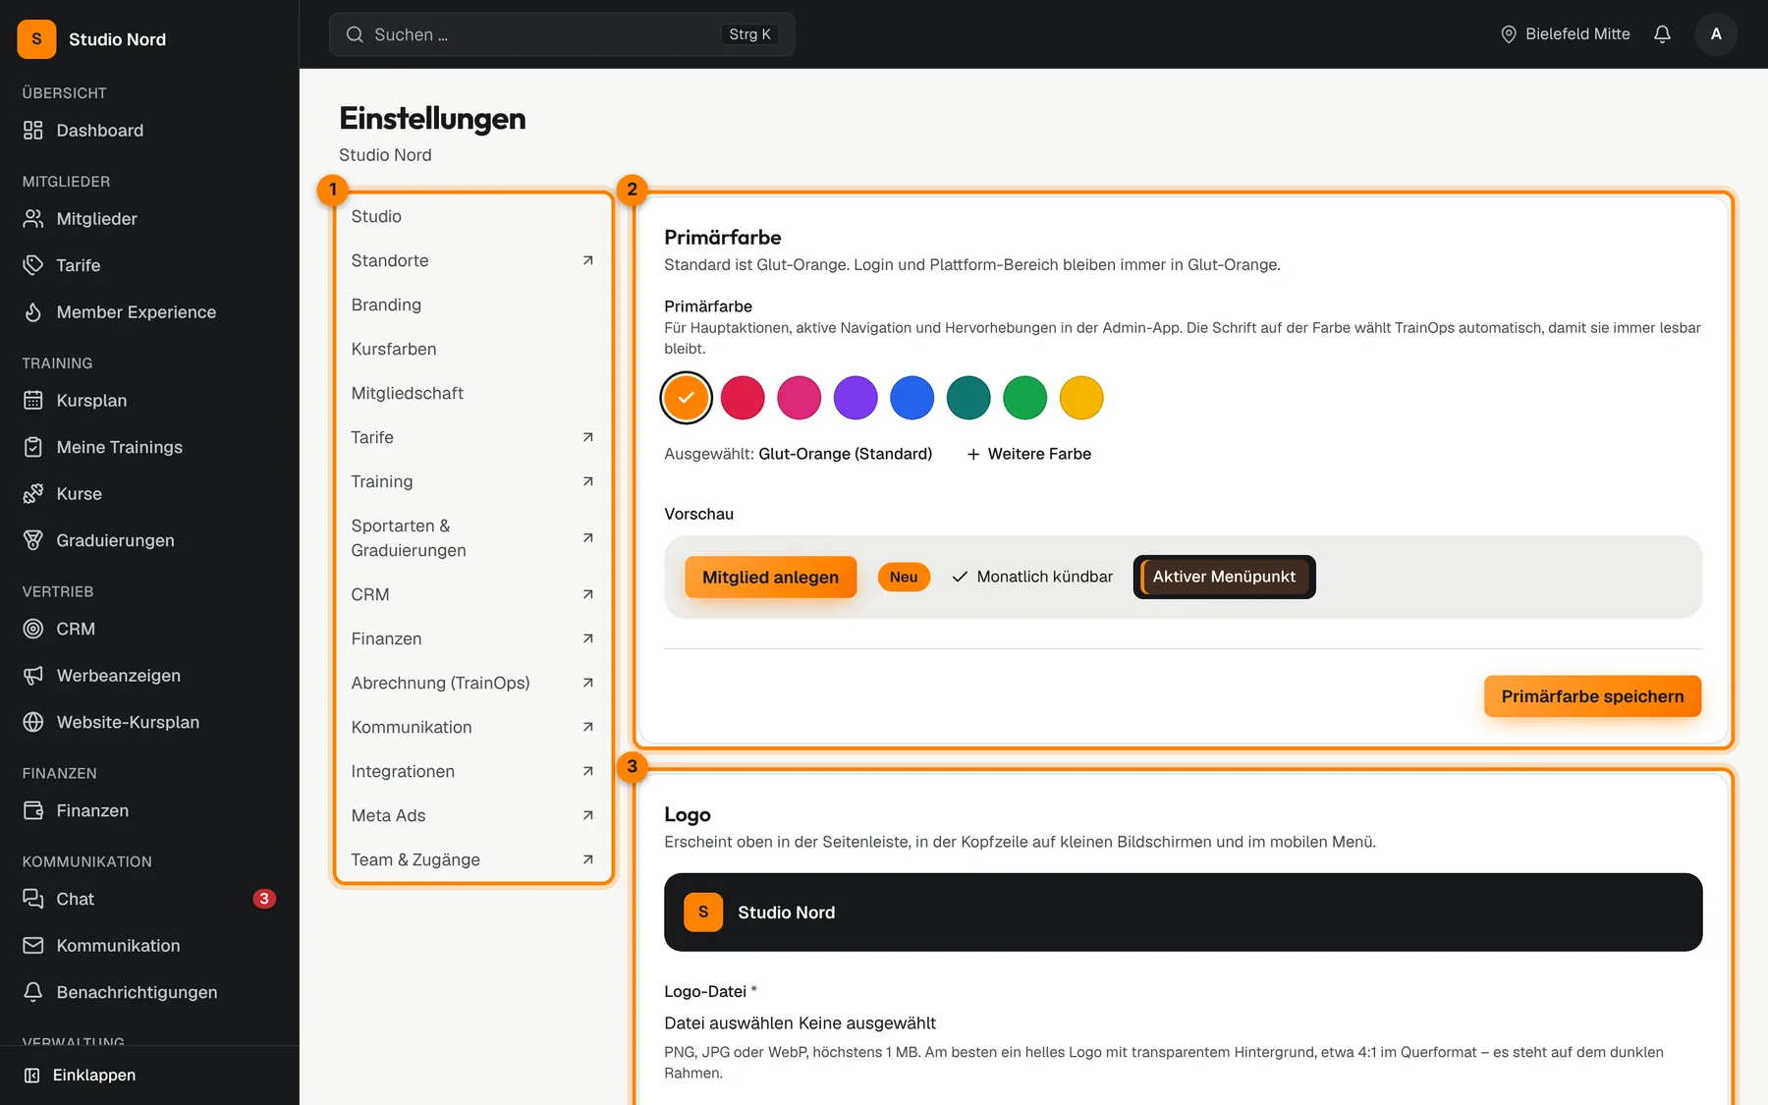The width and height of the screenshot is (1768, 1105).
Task: Select the pink primary color swatch
Action: point(799,398)
